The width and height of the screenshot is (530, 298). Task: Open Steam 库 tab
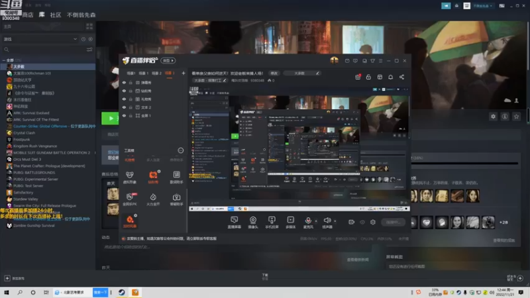coord(42,15)
